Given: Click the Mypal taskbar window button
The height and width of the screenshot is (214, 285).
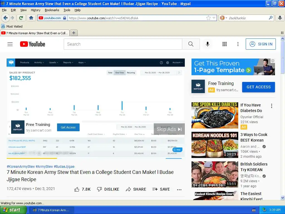Looking at the screenshot, I should [51, 210].
